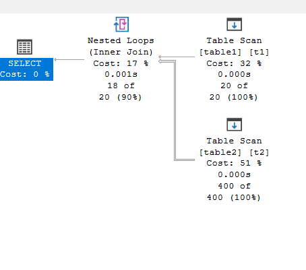306x270 pixels.
Task: Click the Cost 32 % text for table1
Action: pos(234,63)
